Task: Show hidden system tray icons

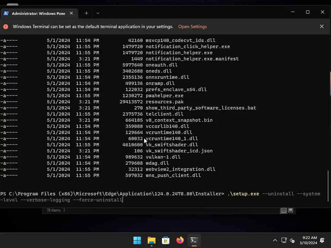Action: click(x=275, y=240)
